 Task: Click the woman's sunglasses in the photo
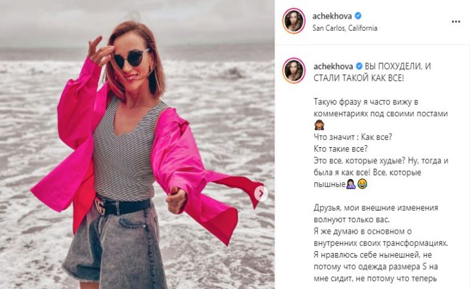131,58
